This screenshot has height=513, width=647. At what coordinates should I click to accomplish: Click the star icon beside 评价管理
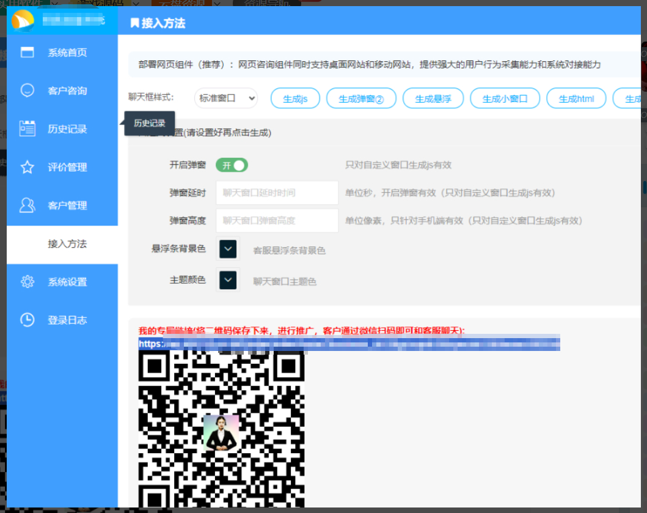pyautogui.click(x=27, y=167)
